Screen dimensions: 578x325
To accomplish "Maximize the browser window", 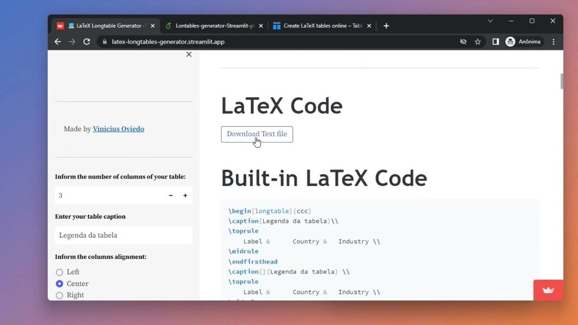I will pos(532,21).
